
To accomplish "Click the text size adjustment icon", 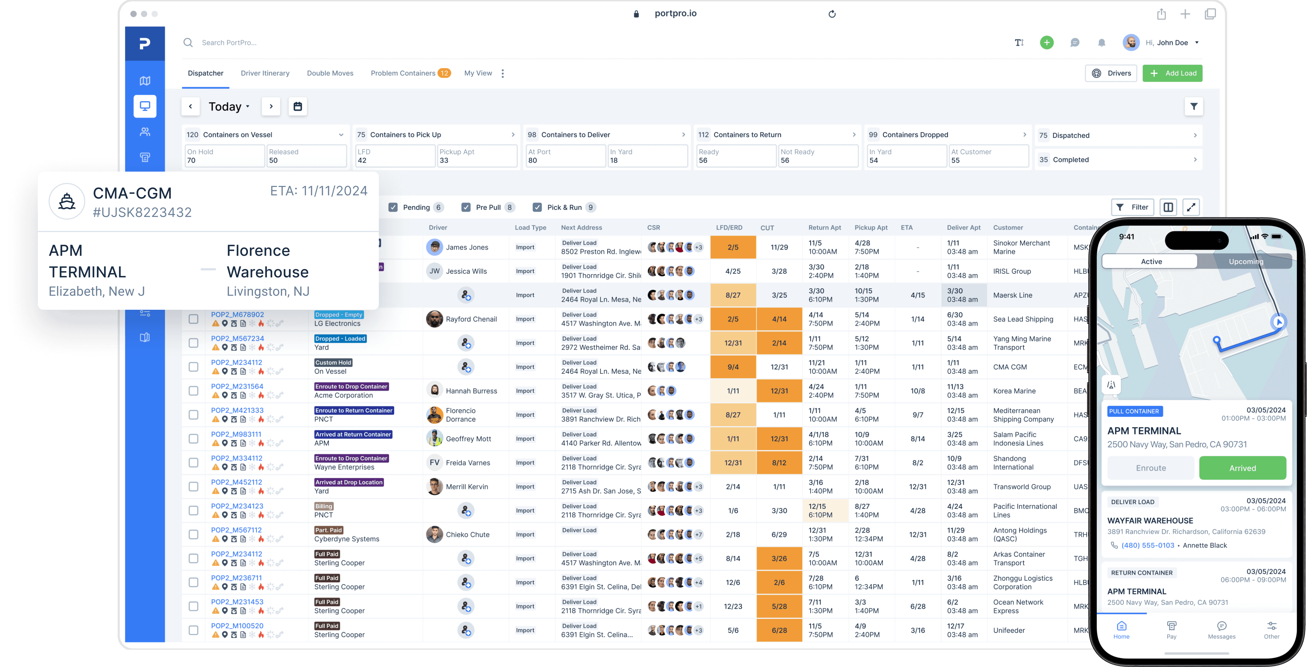I will click(x=1019, y=43).
